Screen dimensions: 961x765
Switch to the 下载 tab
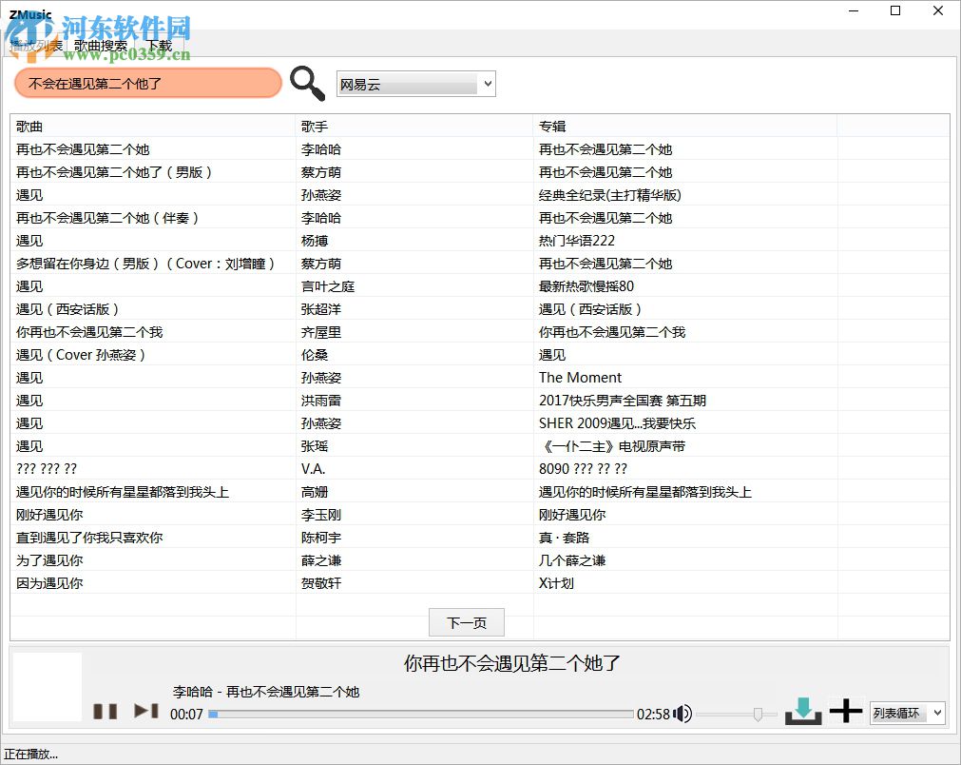[x=159, y=45]
